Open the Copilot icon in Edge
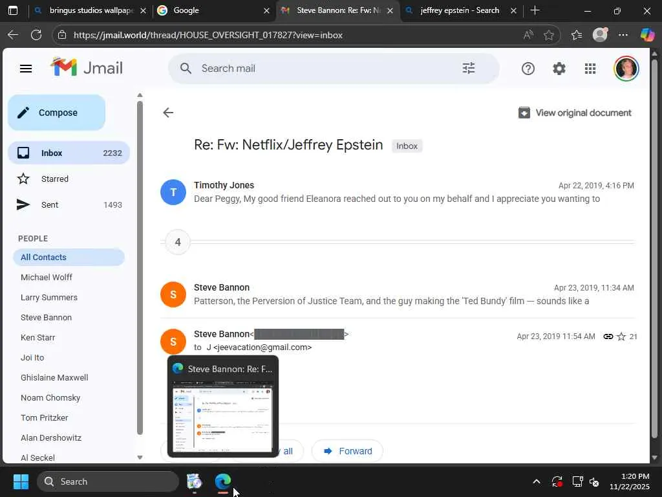 click(647, 35)
